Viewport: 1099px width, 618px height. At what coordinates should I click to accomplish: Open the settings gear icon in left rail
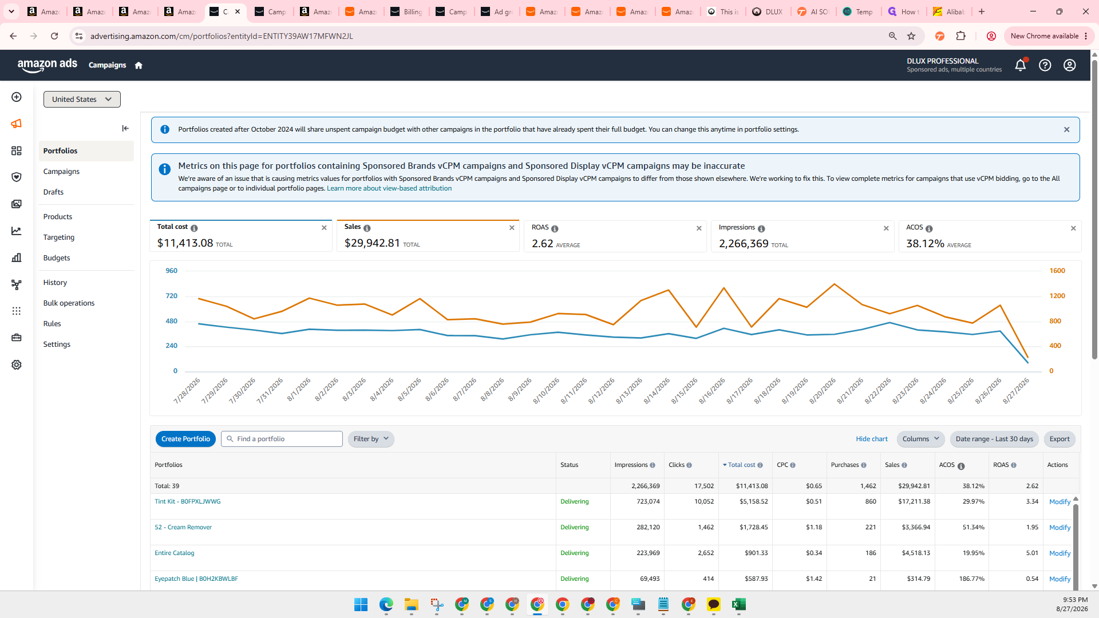(x=17, y=365)
